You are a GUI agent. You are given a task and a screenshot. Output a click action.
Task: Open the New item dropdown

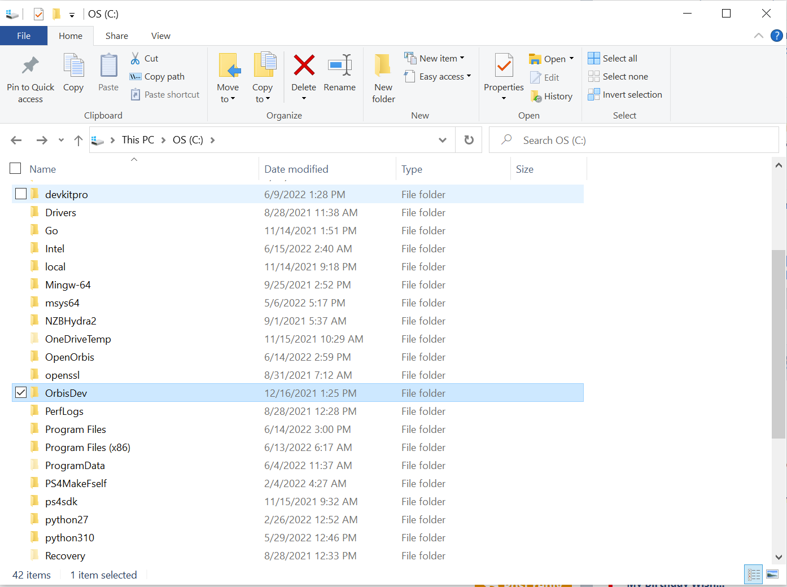(435, 58)
